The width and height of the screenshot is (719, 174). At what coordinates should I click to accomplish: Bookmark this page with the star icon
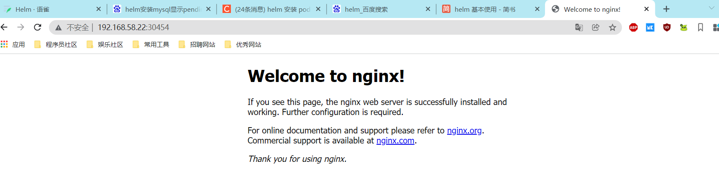(612, 28)
